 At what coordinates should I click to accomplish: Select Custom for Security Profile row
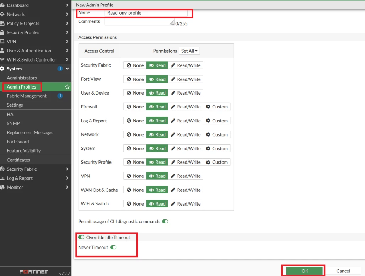(x=217, y=162)
